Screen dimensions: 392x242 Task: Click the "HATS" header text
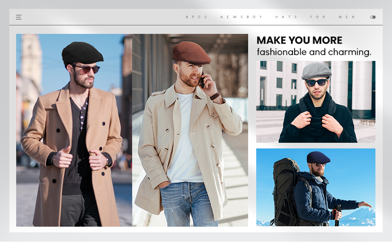pyautogui.click(x=286, y=17)
